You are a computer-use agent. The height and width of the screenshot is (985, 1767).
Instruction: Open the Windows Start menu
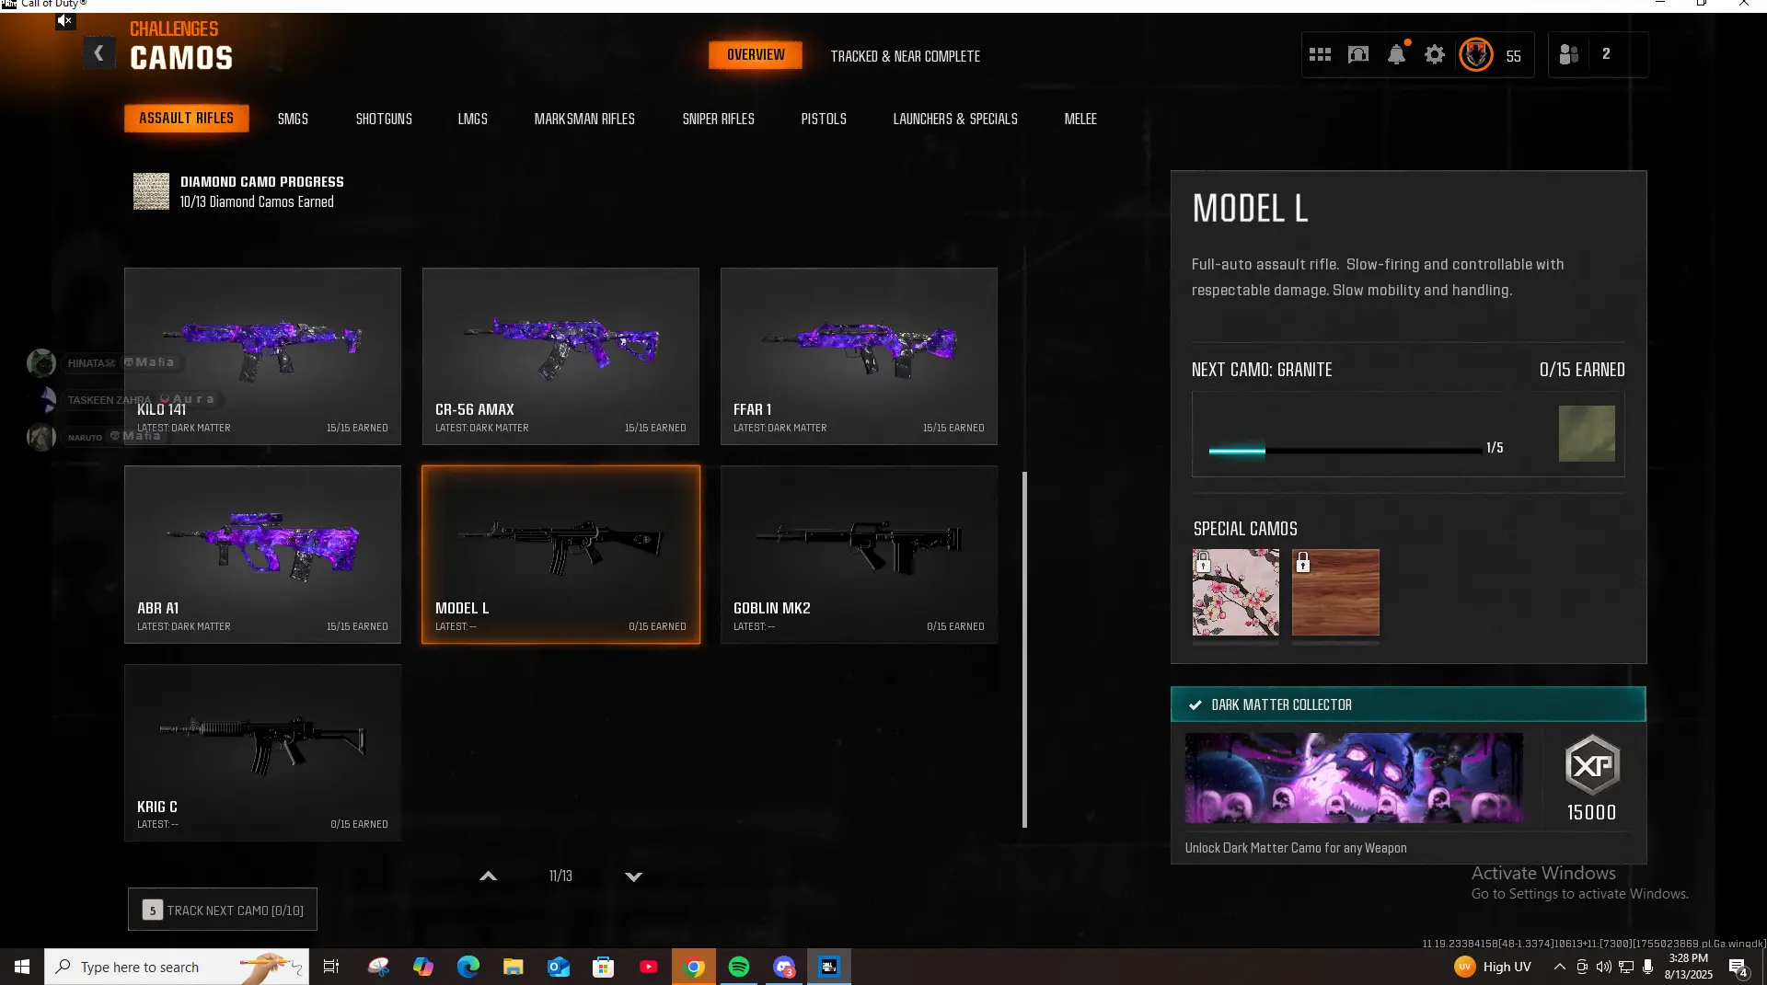pos(22,967)
